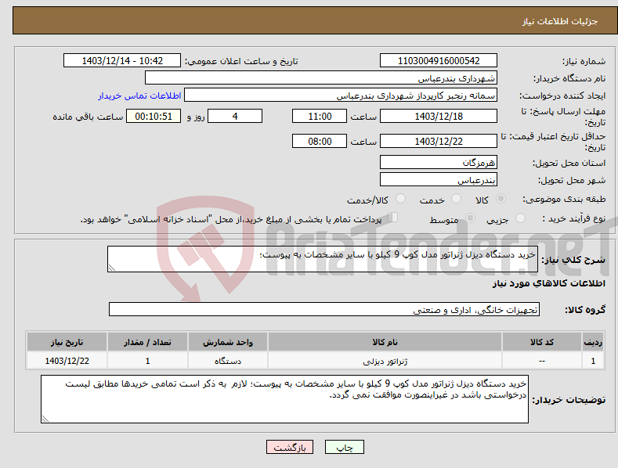Click the table cell date 1403/12/22
This screenshot has height=468, width=618.
tap(67, 361)
